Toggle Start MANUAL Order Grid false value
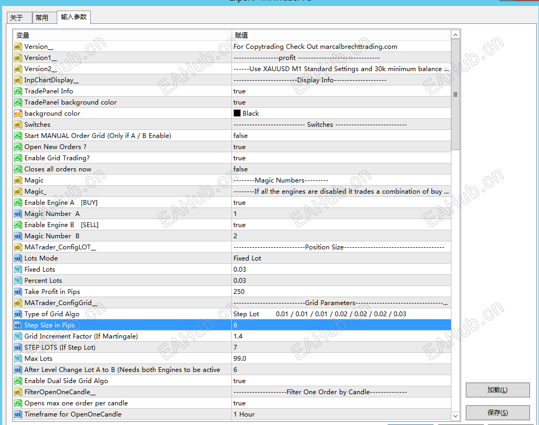The image size is (539, 425). pyautogui.click(x=341, y=136)
